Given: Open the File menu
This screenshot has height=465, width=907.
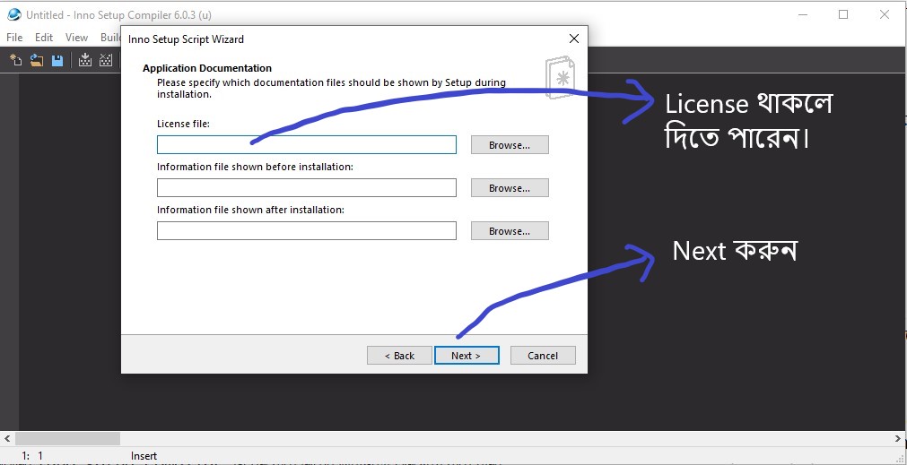Looking at the screenshot, I should point(14,38).
